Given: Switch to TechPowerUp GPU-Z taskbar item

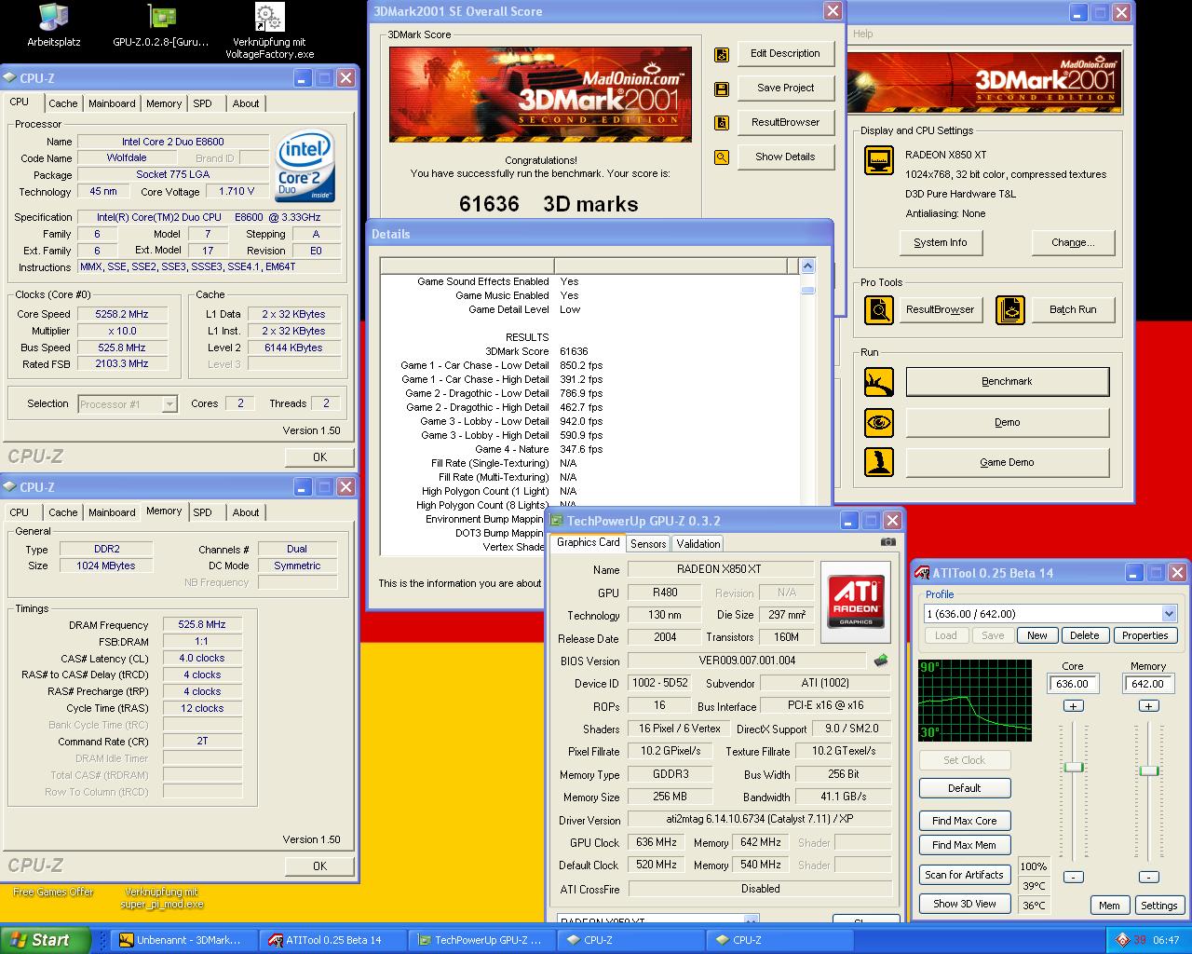Looking at the screenshot, I should 481,940.
